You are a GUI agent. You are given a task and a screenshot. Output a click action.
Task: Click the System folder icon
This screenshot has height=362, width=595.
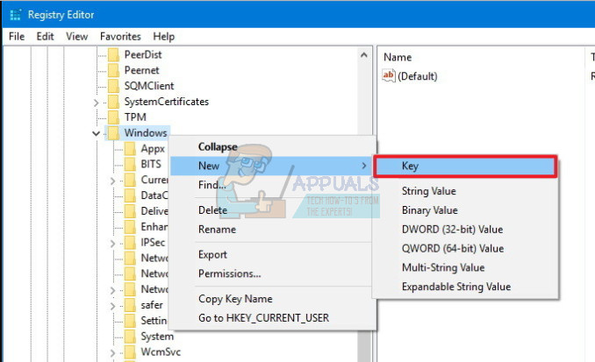click(130, 337)
